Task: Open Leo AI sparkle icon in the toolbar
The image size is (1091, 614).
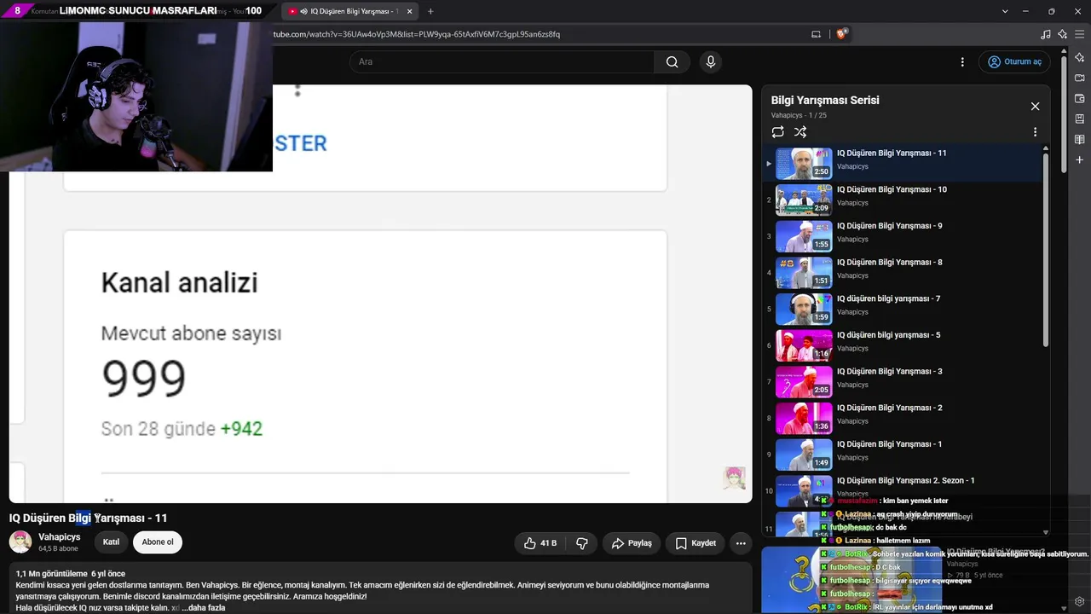Action: [1063, 34]
